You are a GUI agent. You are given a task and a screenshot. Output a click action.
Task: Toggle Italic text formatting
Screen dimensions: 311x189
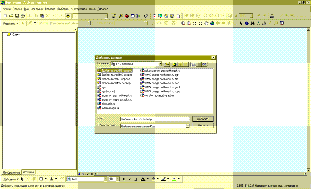coord(130,179)
